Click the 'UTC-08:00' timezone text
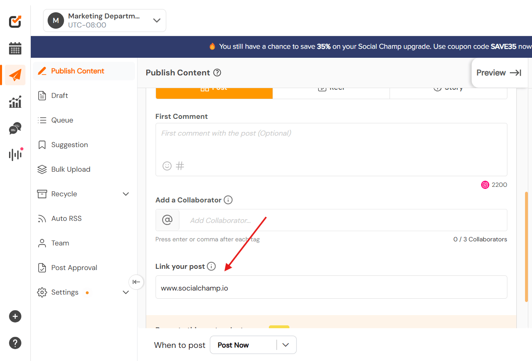The height and width of the screenshot is (361, 532). click(x=87, y=25)
